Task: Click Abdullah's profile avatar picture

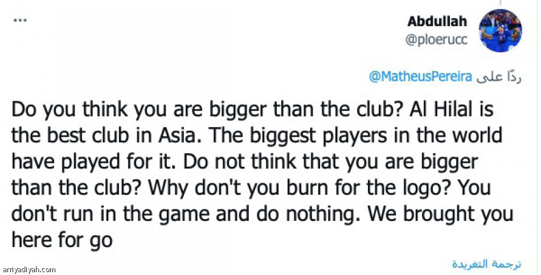Action: pyautogui.click(x=499, y=31)
